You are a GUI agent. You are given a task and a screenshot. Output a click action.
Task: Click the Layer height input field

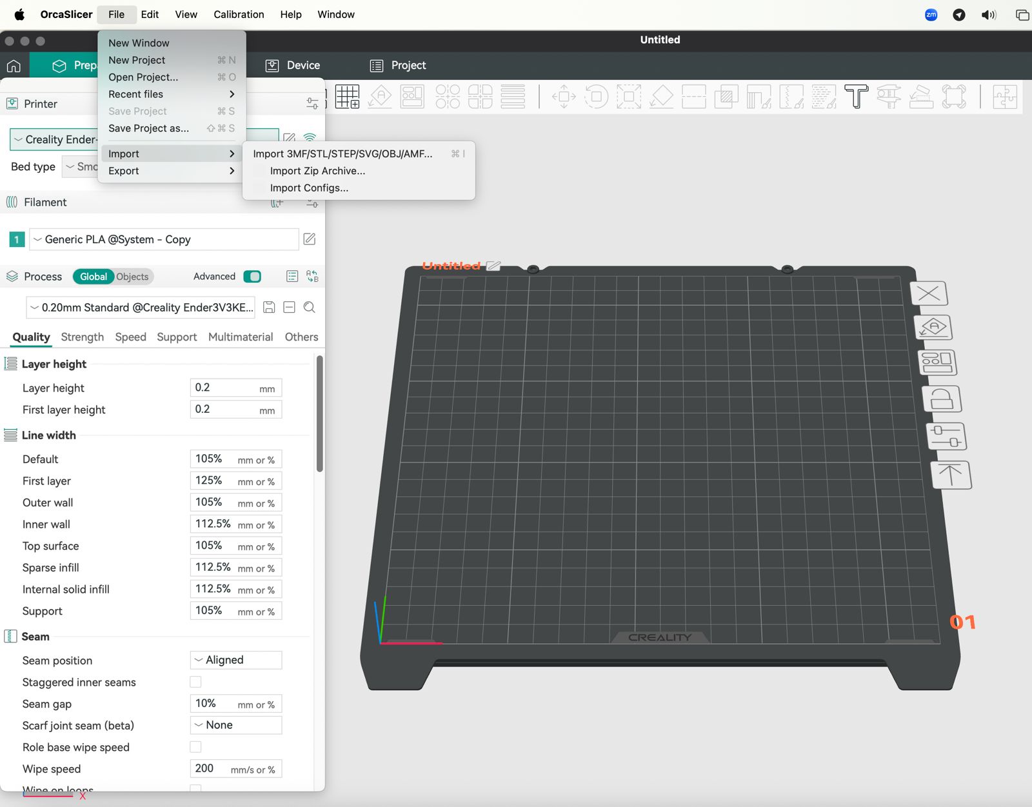click(x=224, y=388)
